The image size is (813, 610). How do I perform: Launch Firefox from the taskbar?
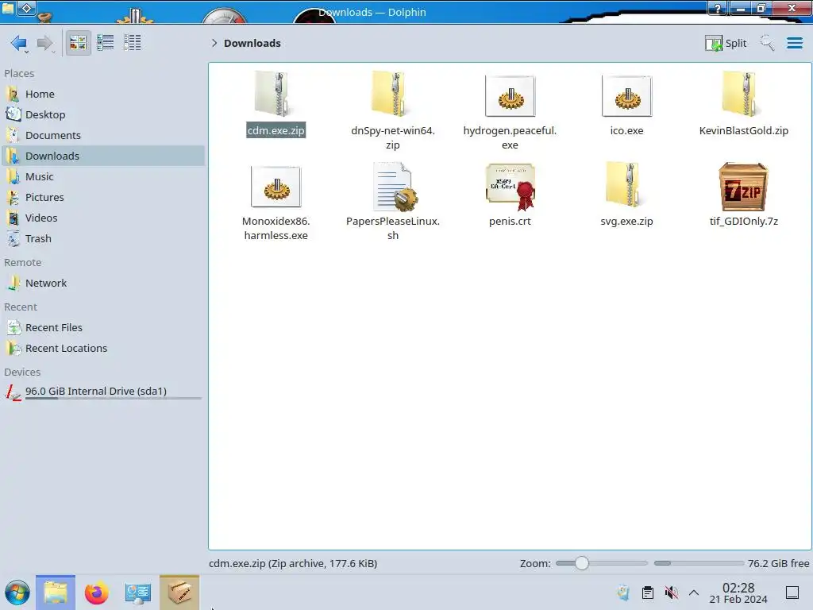[96, 593]
